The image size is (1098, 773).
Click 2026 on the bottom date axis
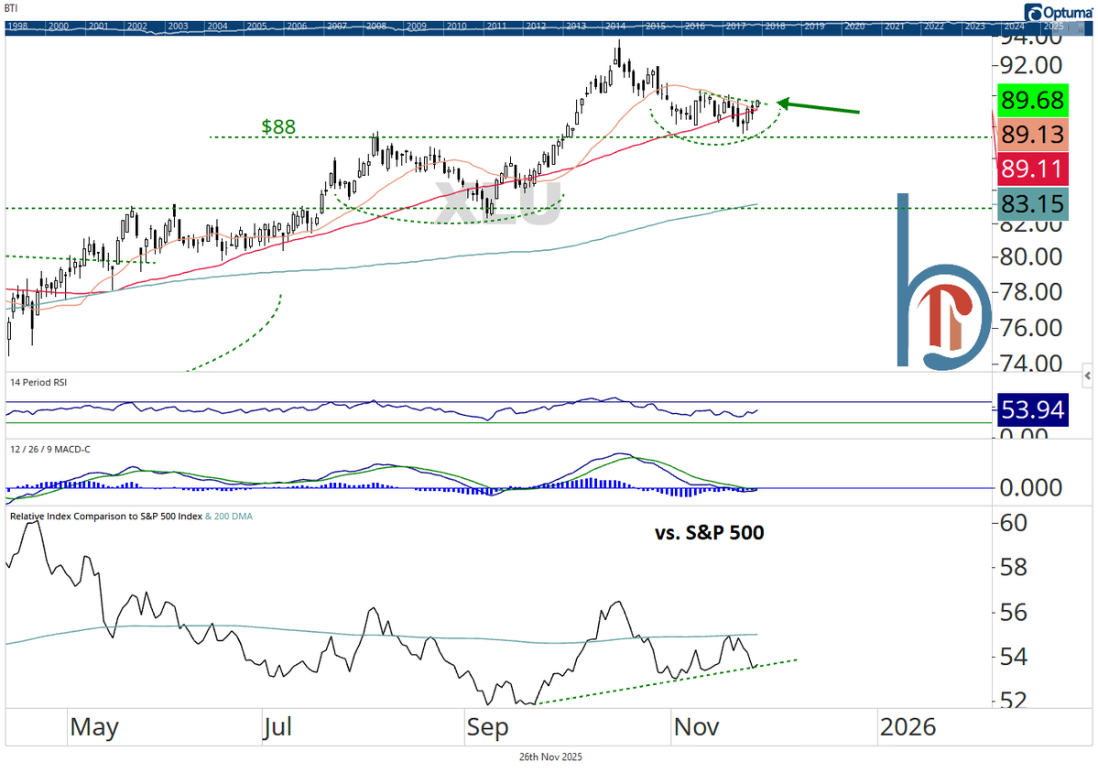click(x=910, y=726)
